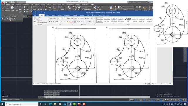
Task: Apply text highlight color in Word
Action: point(68,21)
